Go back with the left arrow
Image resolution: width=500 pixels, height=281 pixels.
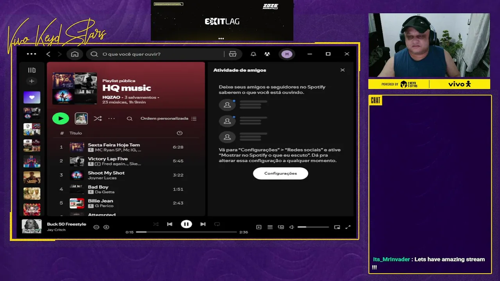48,54
